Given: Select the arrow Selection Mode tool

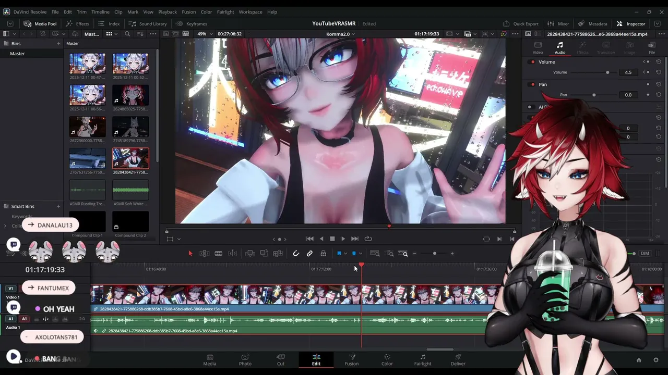Looking at the screenshot, I should (190, 254).
